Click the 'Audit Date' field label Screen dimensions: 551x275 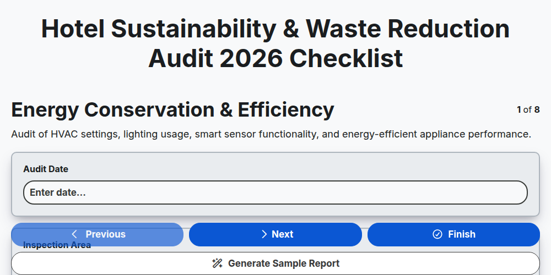[46, 169]
